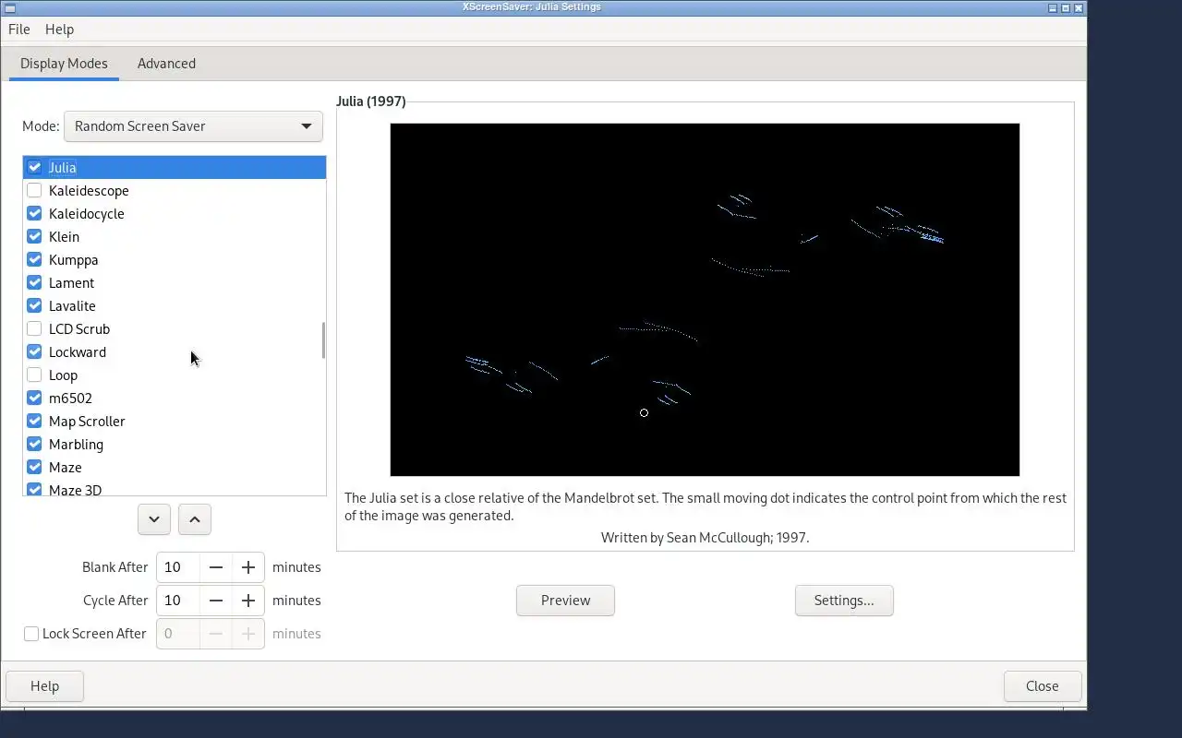Focus the Blank After minutes field
Screen dimensions: 1182x738
click(178, 567)
